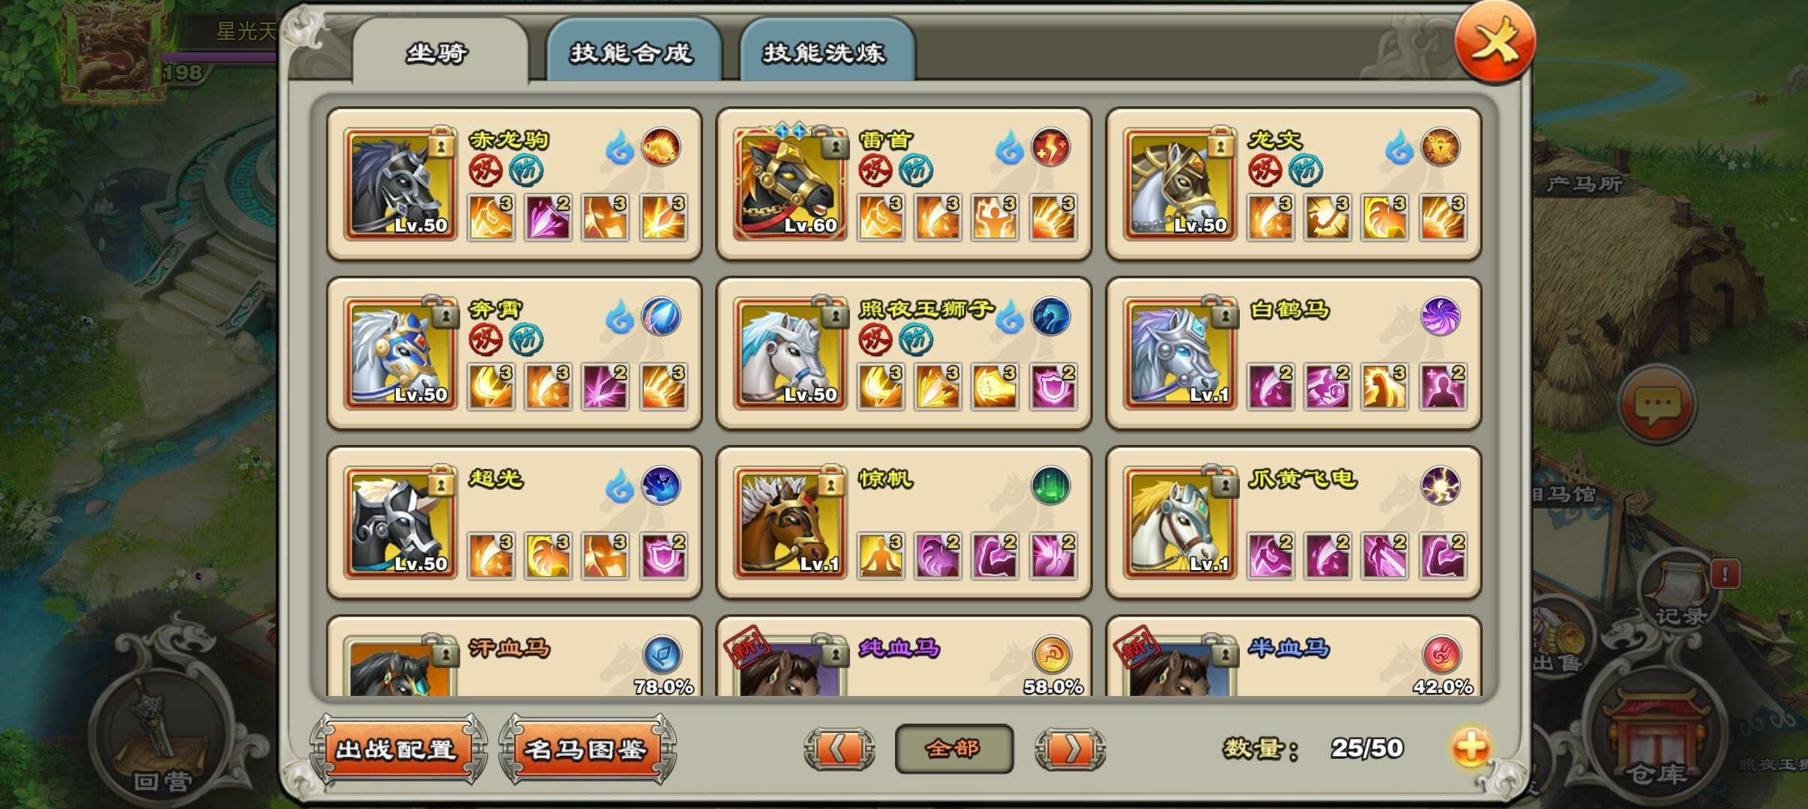Open the chat speech bubble icon
The image size is (1808, 809).
1657,404
